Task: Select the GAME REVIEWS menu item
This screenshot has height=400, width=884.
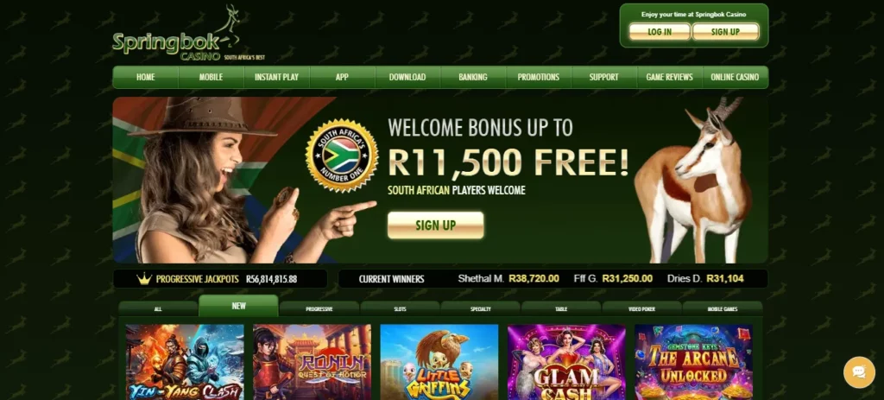Action: pyautogui.click(x=669, y=77)
